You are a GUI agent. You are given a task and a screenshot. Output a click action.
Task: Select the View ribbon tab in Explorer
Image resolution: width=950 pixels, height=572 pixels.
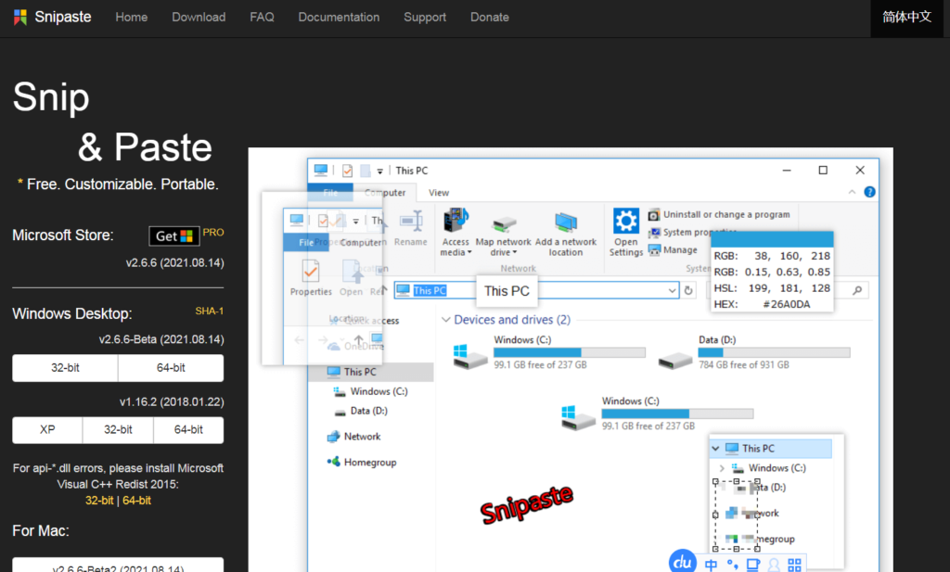click(x=439, y=193)
